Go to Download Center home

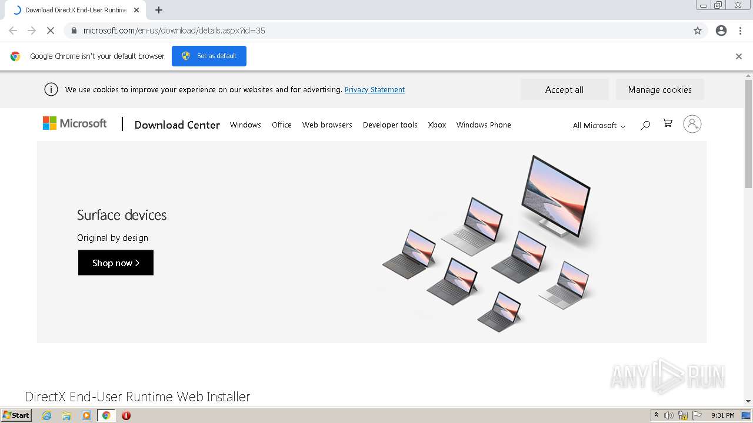click(x=177, y=125)
